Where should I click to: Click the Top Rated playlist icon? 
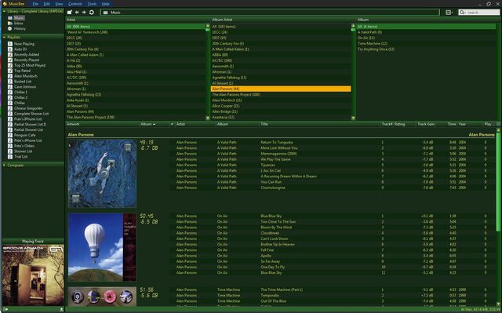pos(10,71)
